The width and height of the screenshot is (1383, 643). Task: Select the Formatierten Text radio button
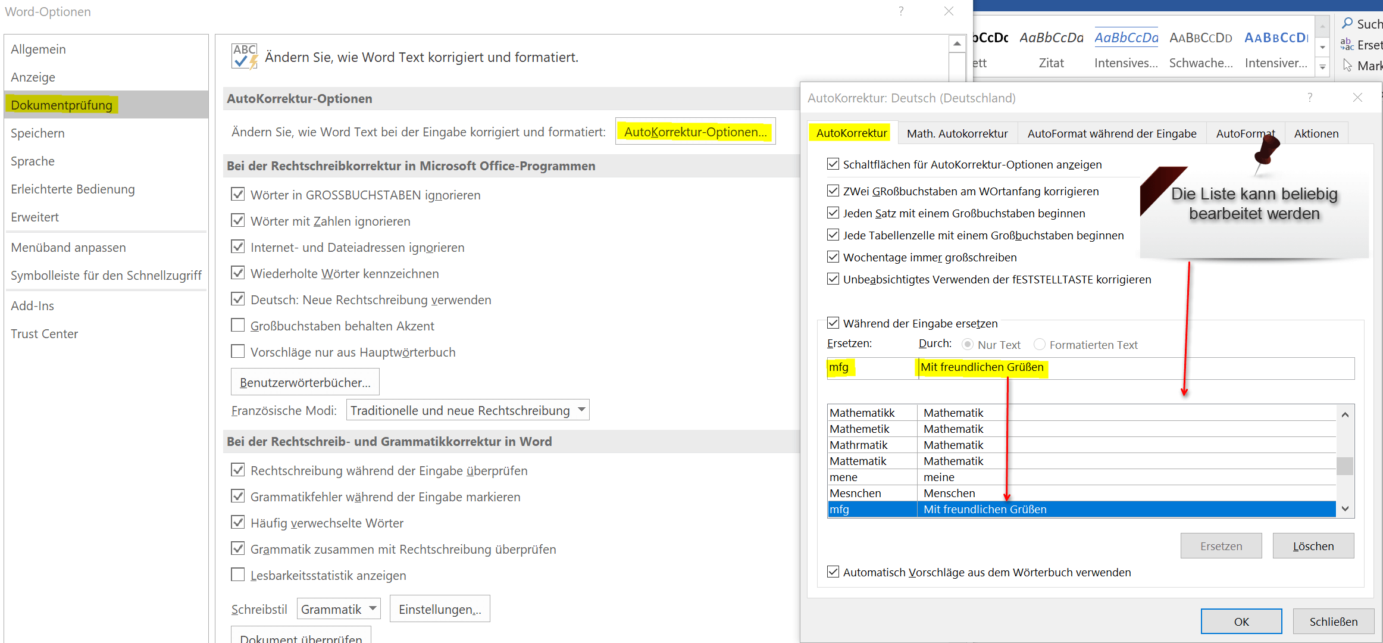[x=1040, y=344]
